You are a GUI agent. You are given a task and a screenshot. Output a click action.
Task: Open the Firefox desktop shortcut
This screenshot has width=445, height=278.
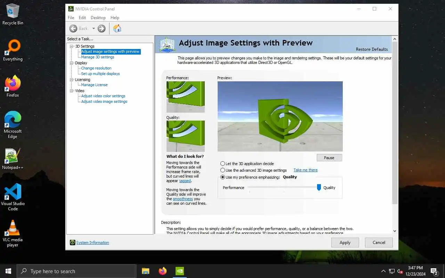pos(13,87)
